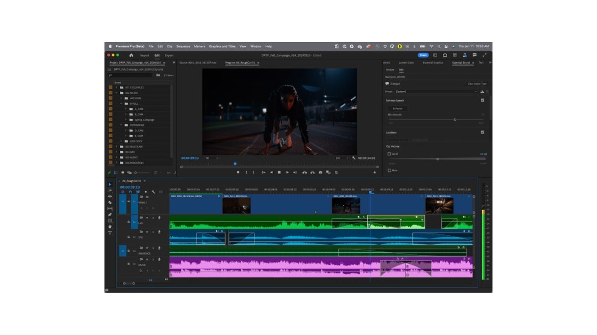Mute the SFX audio track
The image size is (597, 335).
(147, 232)
